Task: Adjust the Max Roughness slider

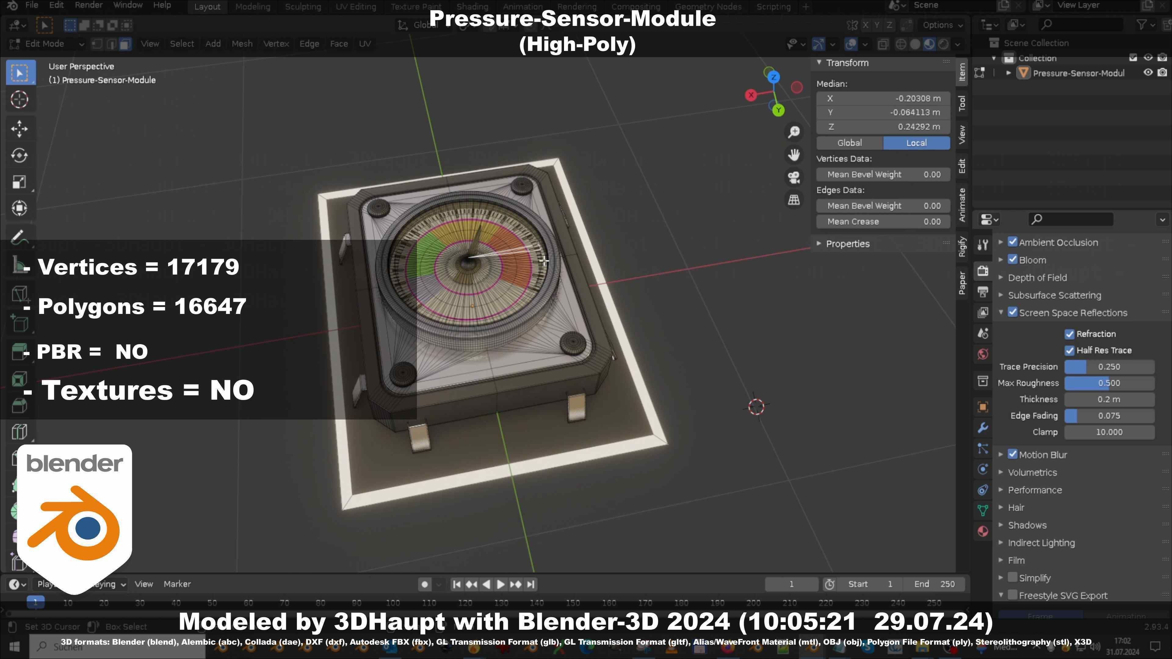Action: coord(1109,384)
